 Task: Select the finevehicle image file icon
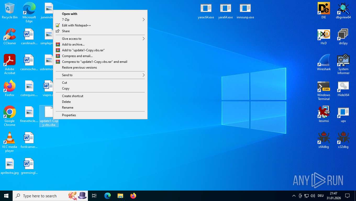[x=29, y=114]
